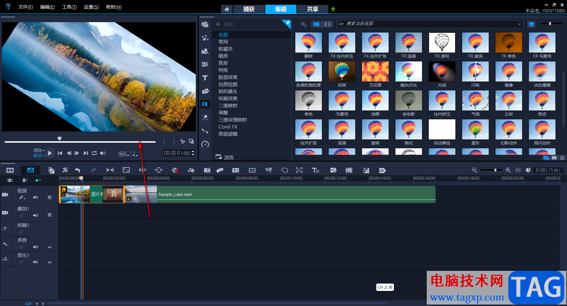Zoom in the timeline with magnifier
The image size is (567, 306).
click(508, 170)
